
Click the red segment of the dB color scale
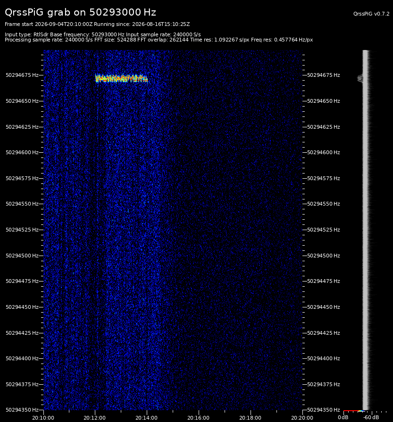[x=351, y=411]
